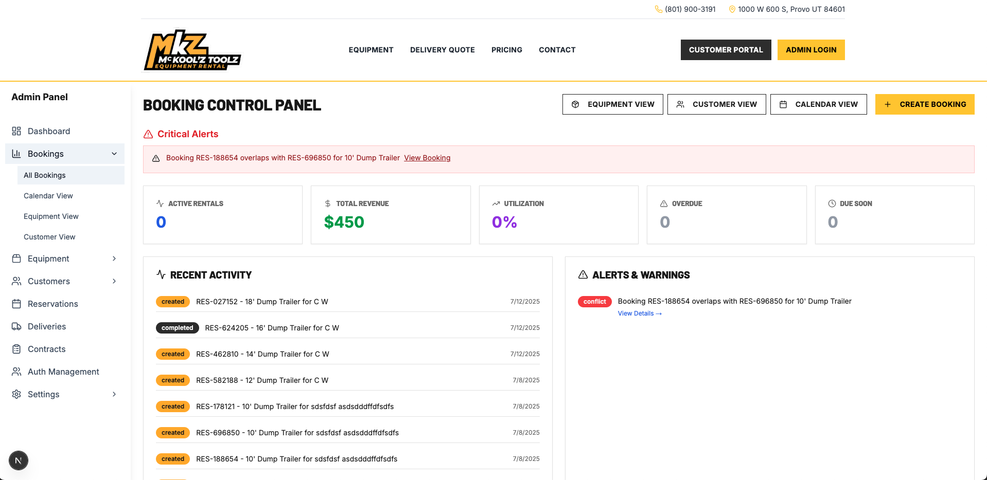Screen dimensions: 987x480
Task: Click the Bookings chart icon in sidebar
Action: click(x=17, y=154)
